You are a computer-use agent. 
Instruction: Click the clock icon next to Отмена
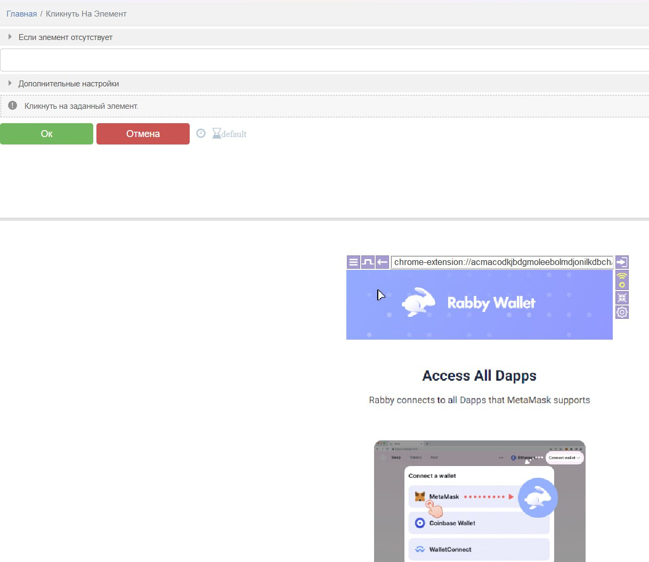click(x=201, y=133)
